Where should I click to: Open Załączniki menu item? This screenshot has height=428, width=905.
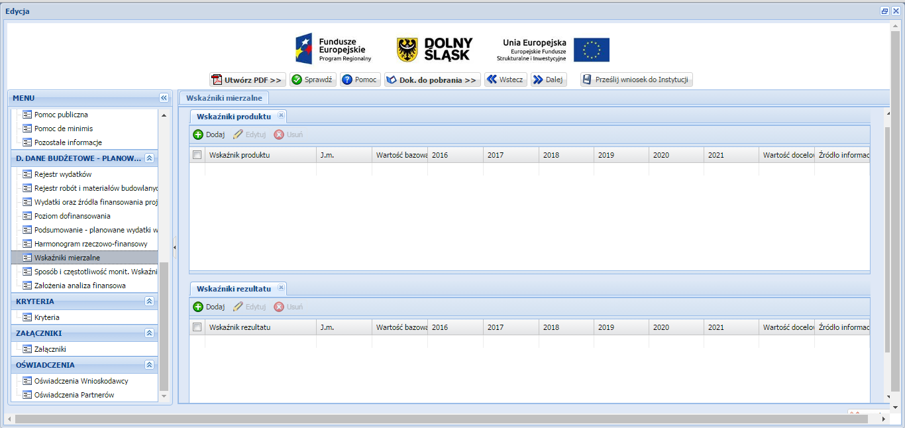point(50,349)
